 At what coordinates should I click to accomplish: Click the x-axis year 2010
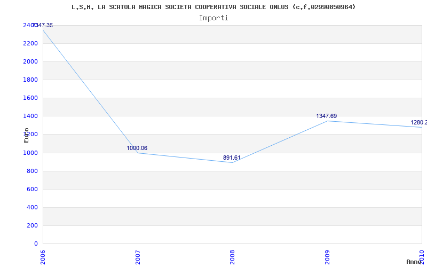422,257
